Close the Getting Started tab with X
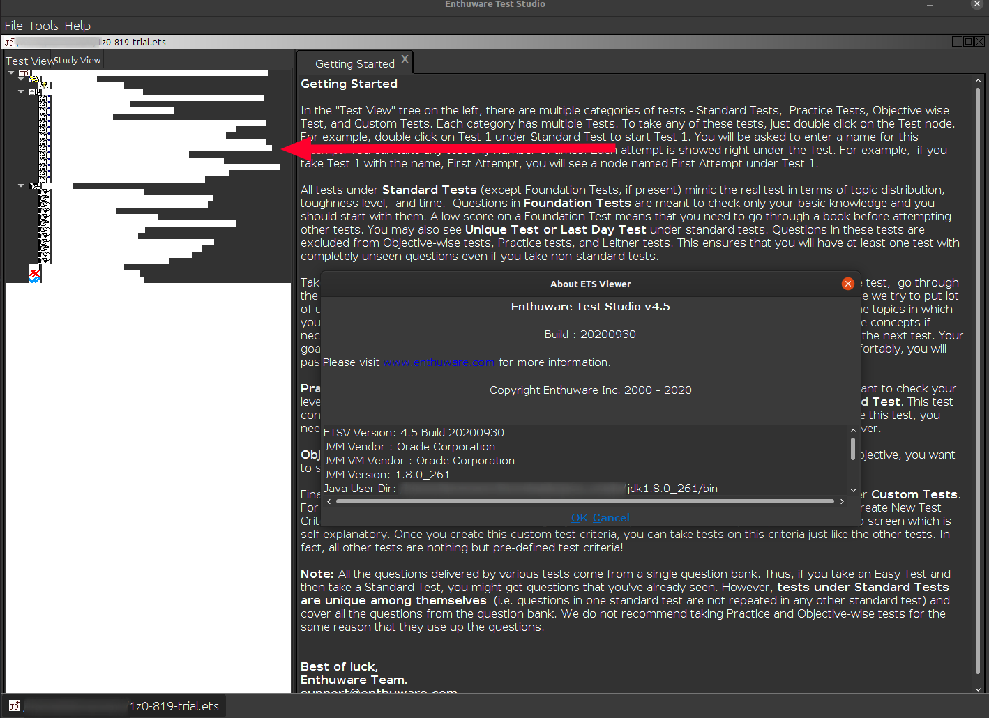 405,59
